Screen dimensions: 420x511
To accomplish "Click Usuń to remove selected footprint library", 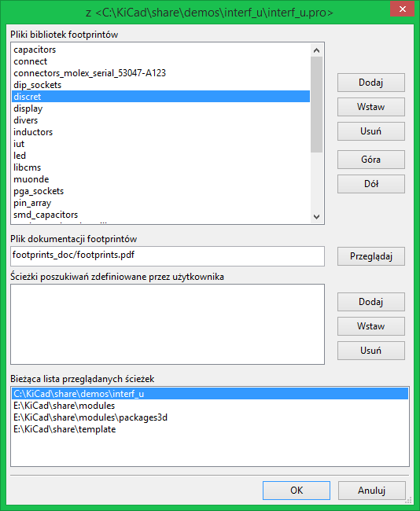I will [371, 131].
